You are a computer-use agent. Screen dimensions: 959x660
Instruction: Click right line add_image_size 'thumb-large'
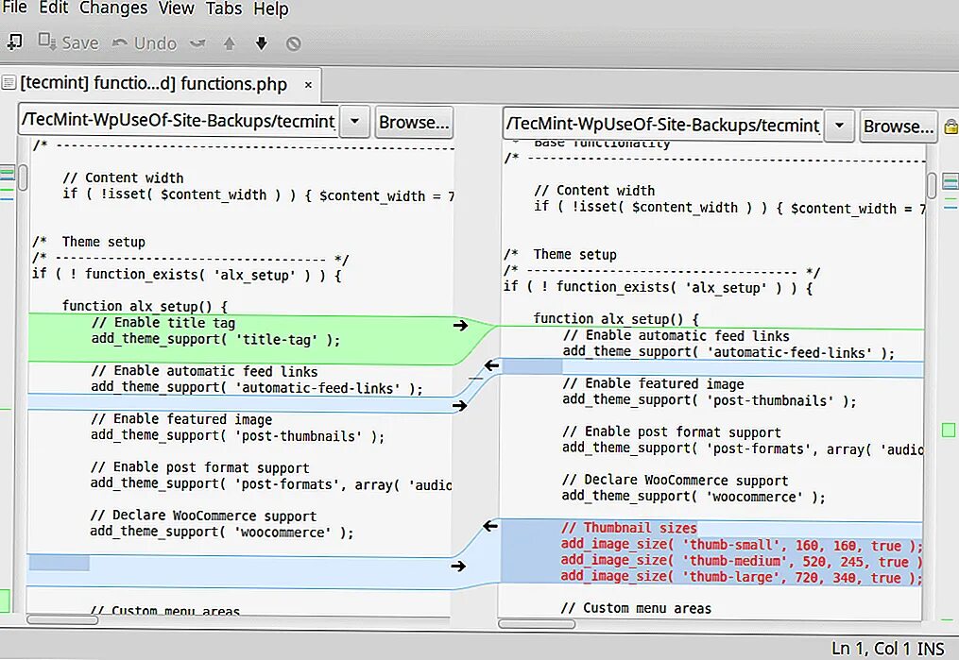[742, 576]
